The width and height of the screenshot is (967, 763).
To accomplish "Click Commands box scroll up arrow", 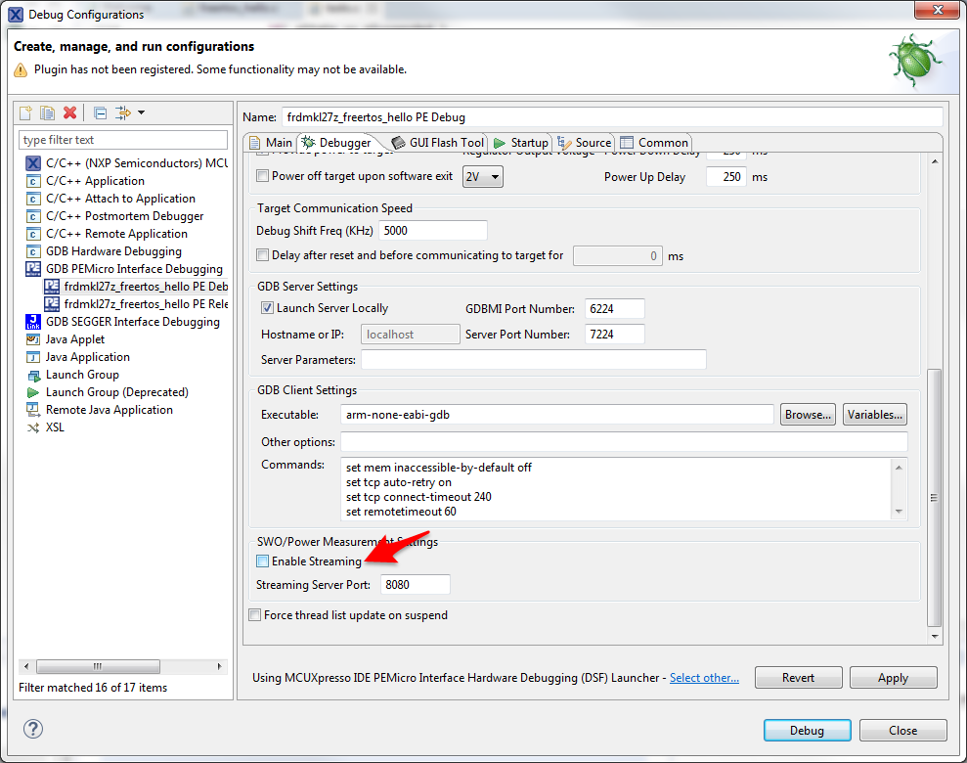I will 900,467.
